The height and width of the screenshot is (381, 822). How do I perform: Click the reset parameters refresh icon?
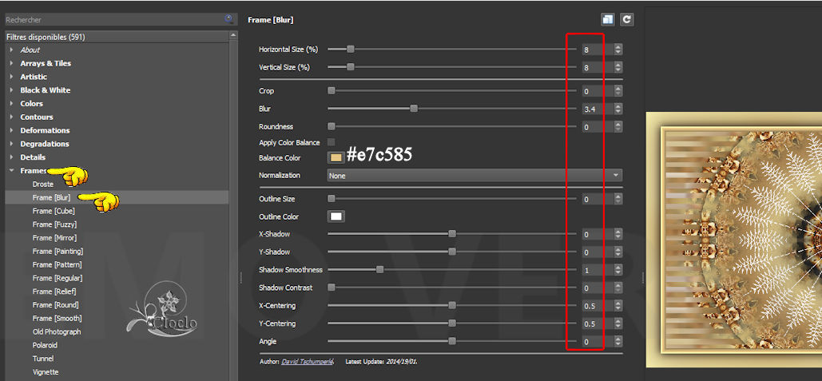(x=626, y=19)
